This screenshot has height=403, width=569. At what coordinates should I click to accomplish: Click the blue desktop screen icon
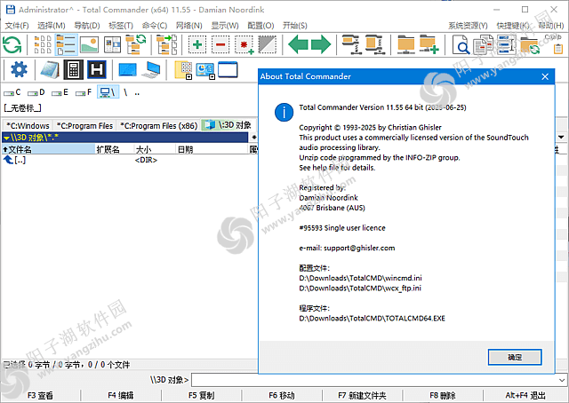(x=128, y=70)
